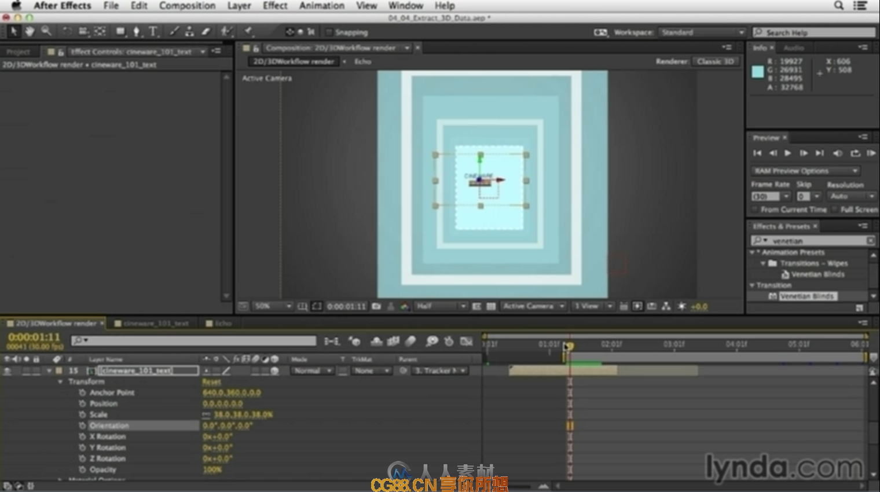Click the region of interest icon
880x492 pixels.
tap(476, 306)
